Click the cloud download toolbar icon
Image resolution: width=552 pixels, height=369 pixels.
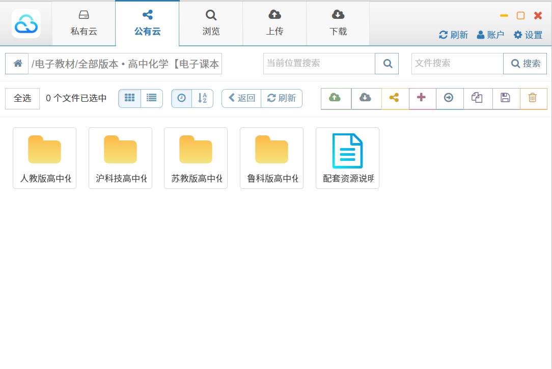(x=365, y=98)
